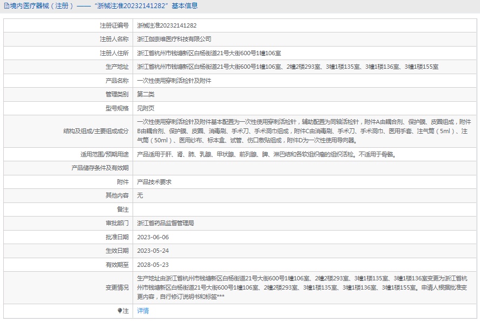Click the certificate number in the 注册证编号 row
Screen dimensions: 480x321
pyautogui.click(x=167, y=25)
